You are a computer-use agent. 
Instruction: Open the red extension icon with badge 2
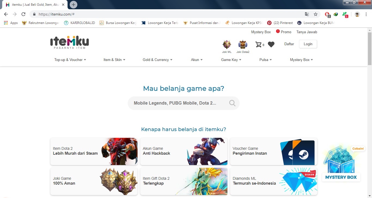tap(327, 14)
